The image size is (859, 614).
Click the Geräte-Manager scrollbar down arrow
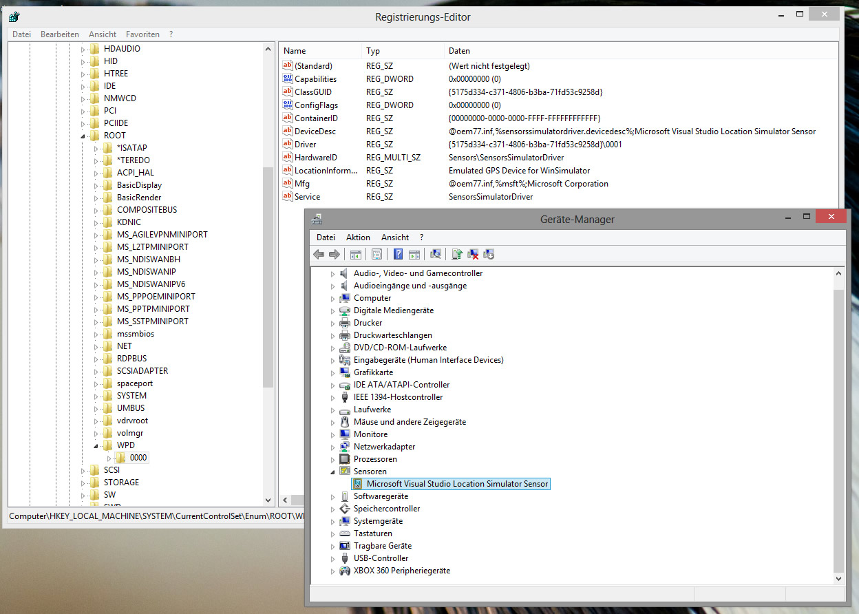click(838, 579)
